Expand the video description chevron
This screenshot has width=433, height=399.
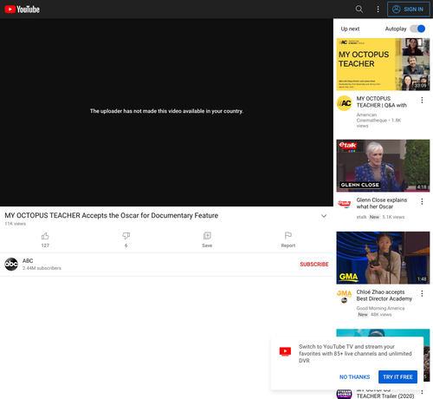point(324,216)
